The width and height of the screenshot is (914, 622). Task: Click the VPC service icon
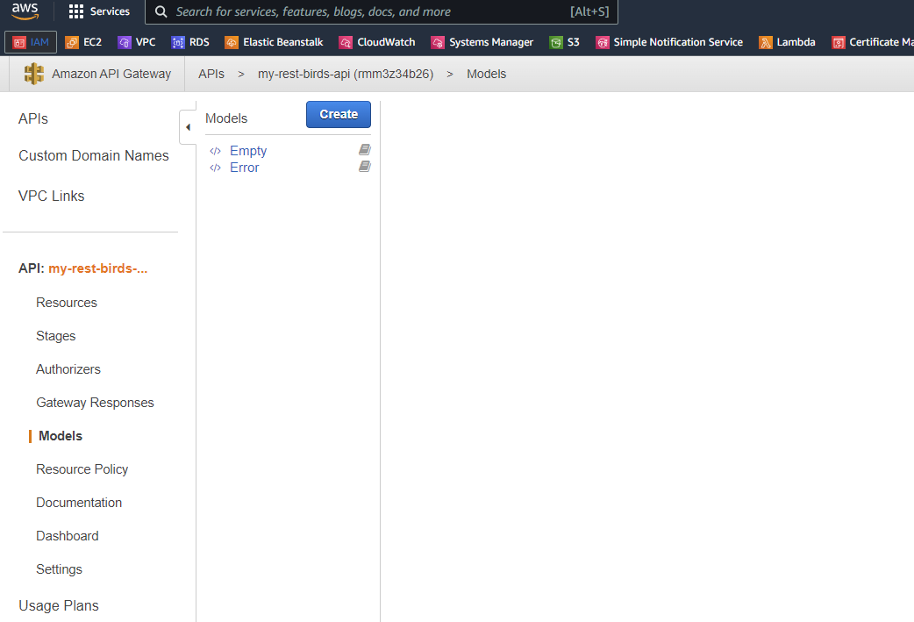(x=125, y=43)
